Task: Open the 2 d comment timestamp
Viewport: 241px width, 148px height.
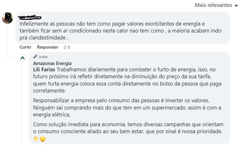Action: pos(67,47)
